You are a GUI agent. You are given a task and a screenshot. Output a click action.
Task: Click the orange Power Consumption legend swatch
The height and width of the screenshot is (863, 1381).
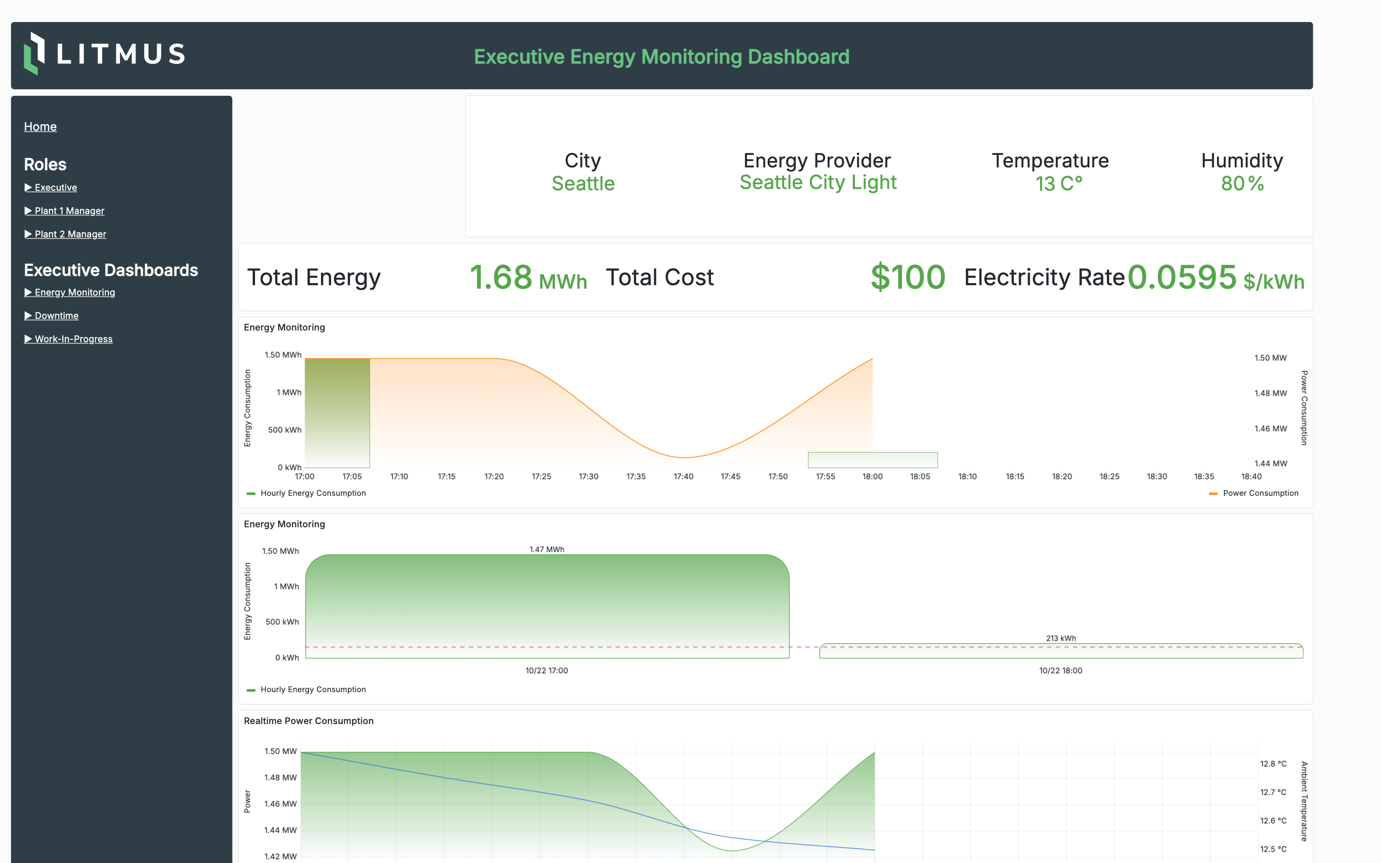[1213, 494]
